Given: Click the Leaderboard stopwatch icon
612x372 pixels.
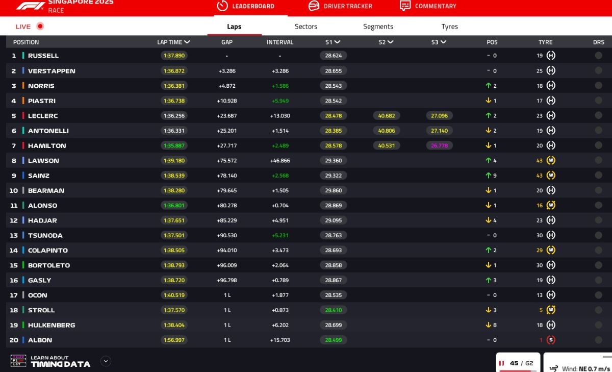Looking at the screenshot, I should click(222, 6).
